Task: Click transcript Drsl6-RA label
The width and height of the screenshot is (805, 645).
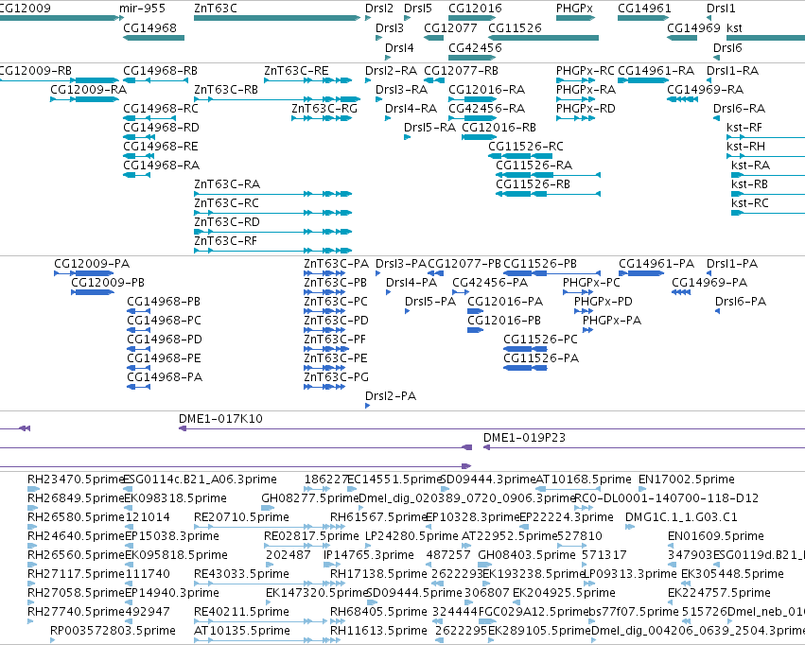Action: pos(739,108)
